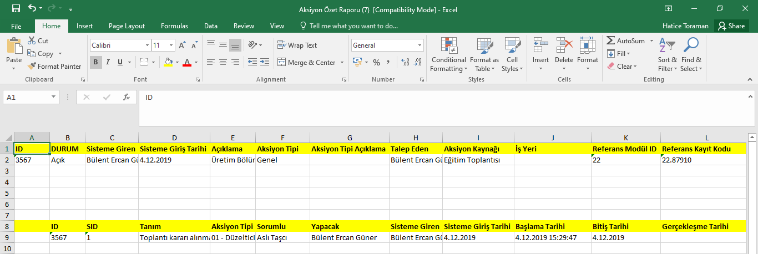Toggle Bold formatting button
The width and height of the screenshot is (758, 254).
coord(96,62)
